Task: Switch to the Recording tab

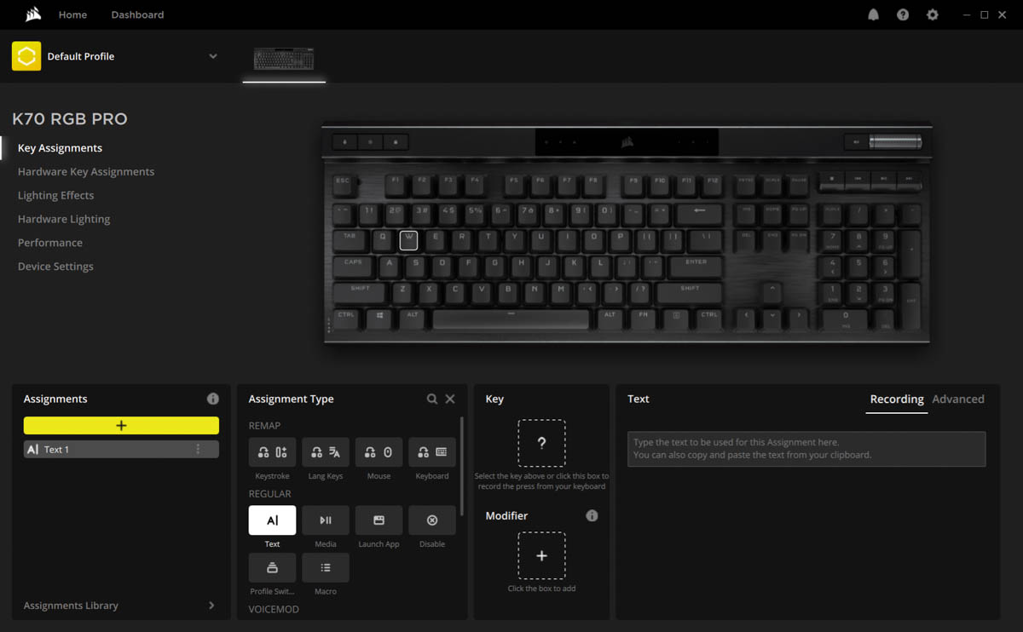Action: pyautogui.click(x=897, y=399)
